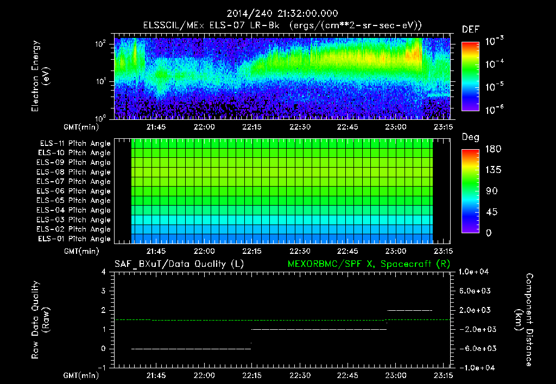Click the Electron Energy (eV) axis label
Image resolution: width=556 pixels, height=384 pixels.
[x=40, y=76]
